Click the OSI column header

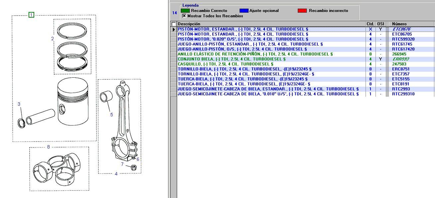pos(381,24)
